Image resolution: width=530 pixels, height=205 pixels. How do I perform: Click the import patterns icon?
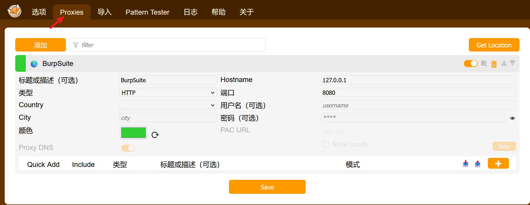click(466, 164)
